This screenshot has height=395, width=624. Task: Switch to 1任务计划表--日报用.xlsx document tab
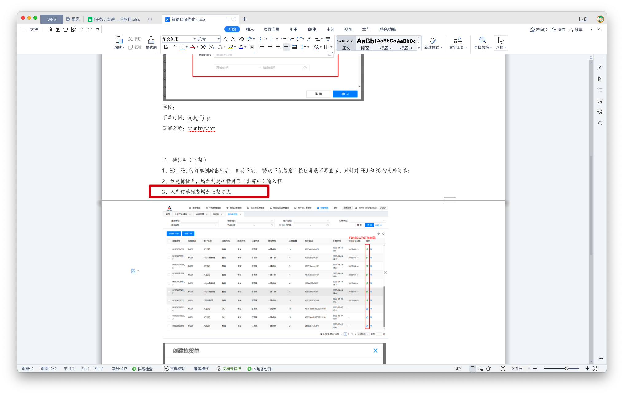tap(114, 19)
